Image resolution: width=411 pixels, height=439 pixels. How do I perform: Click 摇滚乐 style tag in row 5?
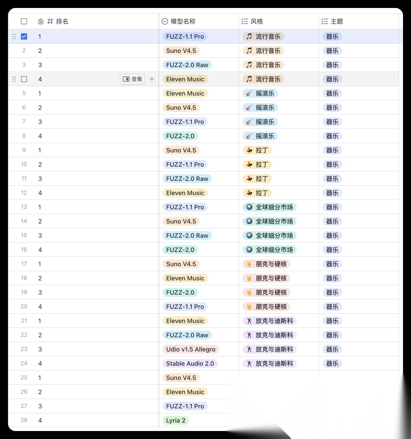(260, 93)
